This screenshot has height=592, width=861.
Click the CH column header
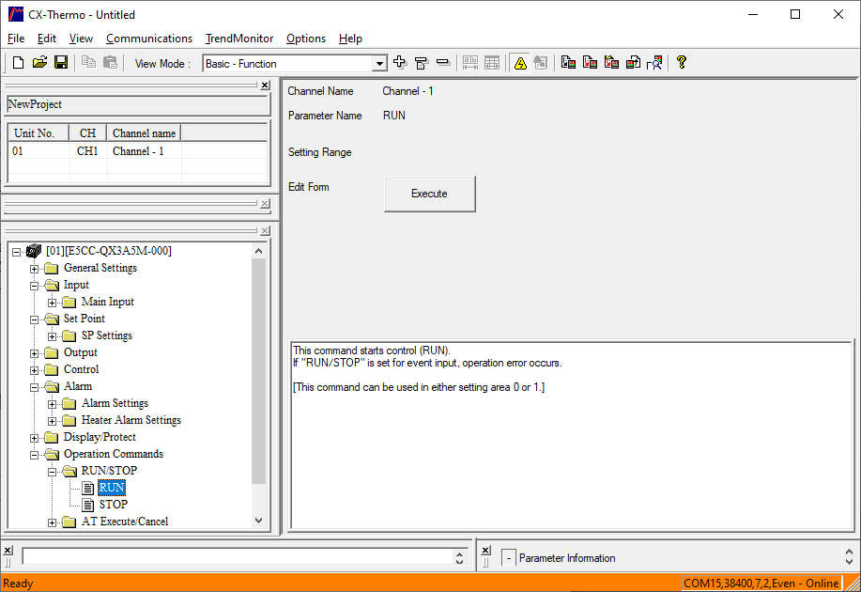point(88,133)
